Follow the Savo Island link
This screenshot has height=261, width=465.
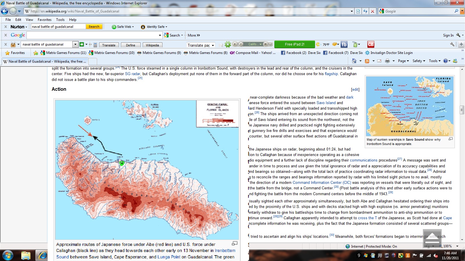click(326, 103)
